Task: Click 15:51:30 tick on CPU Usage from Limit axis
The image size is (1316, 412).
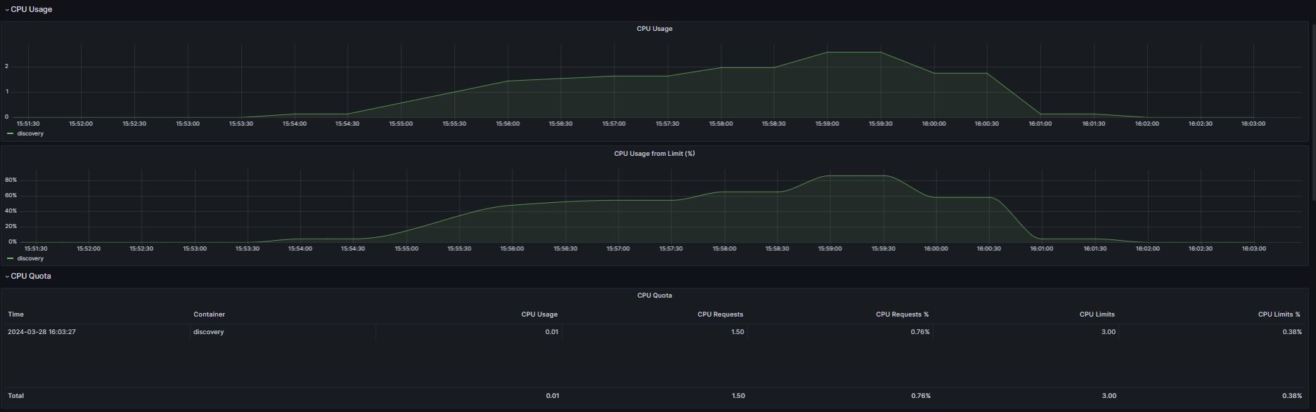Action: (36, 248)
